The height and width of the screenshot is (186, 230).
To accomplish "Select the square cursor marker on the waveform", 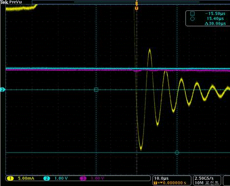I will [x=96, y=90].
